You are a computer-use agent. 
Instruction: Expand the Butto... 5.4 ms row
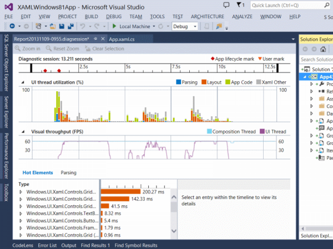21,221
